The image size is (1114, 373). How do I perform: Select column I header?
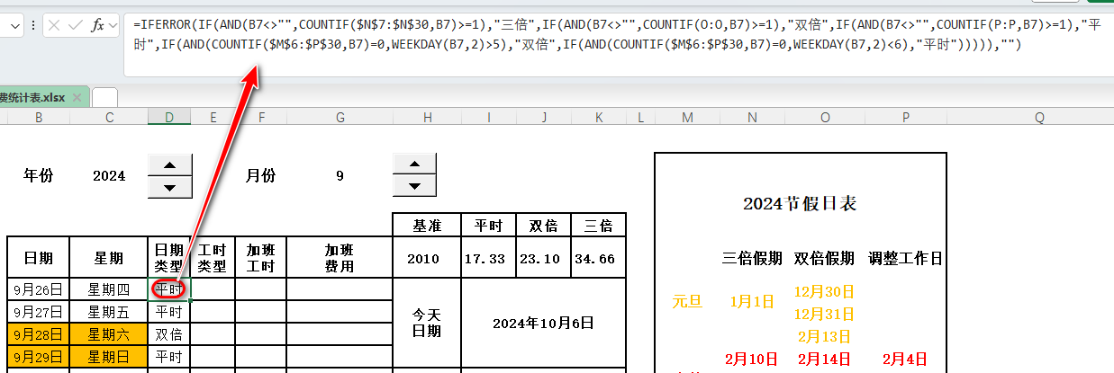(488, 118)
